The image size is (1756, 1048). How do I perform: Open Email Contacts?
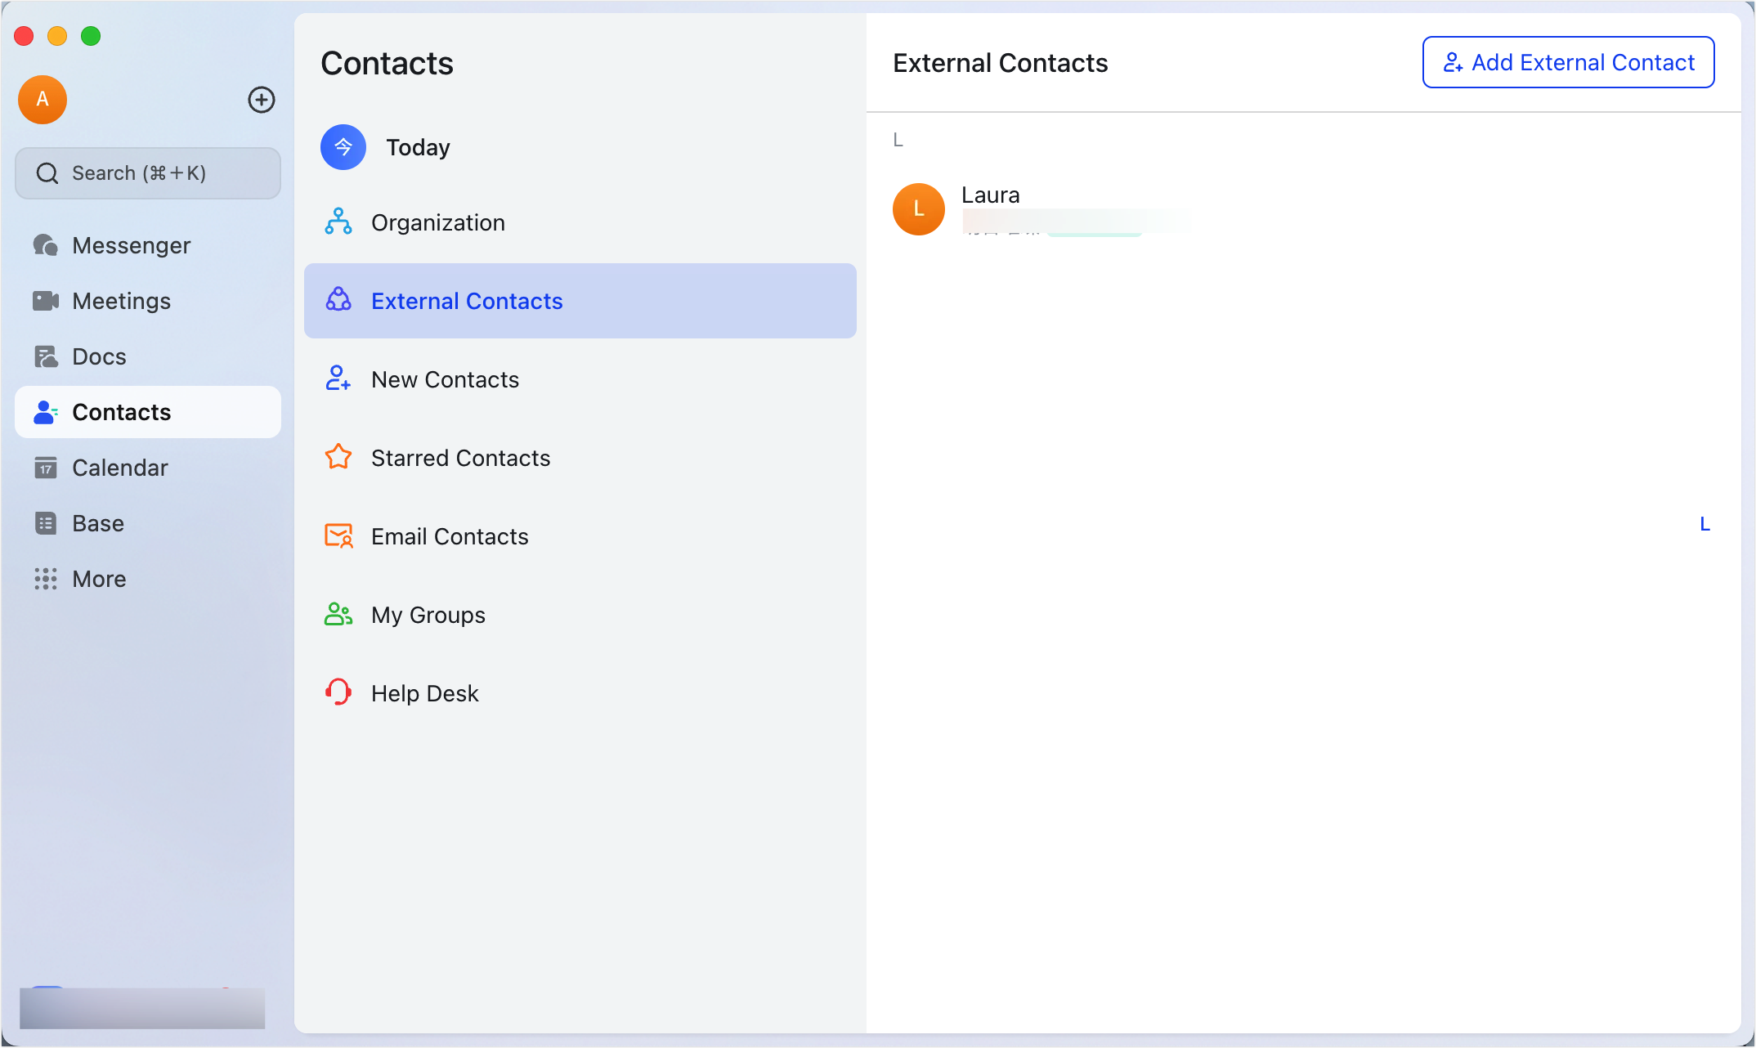[x=450, y=535]
